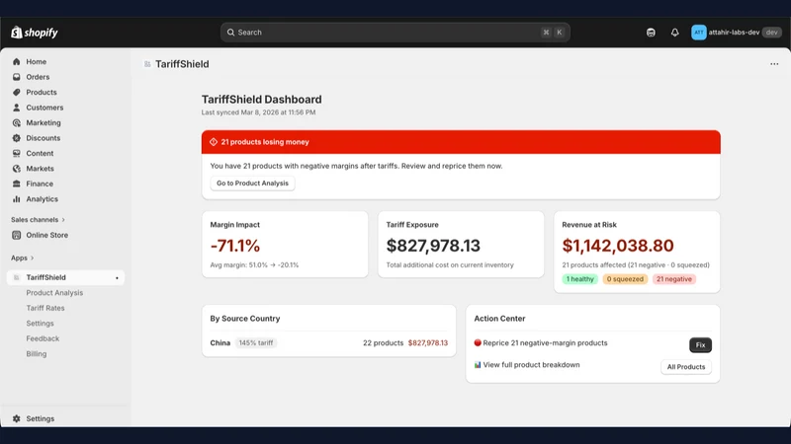Expand the Apps section

click(x=22, y=258)
